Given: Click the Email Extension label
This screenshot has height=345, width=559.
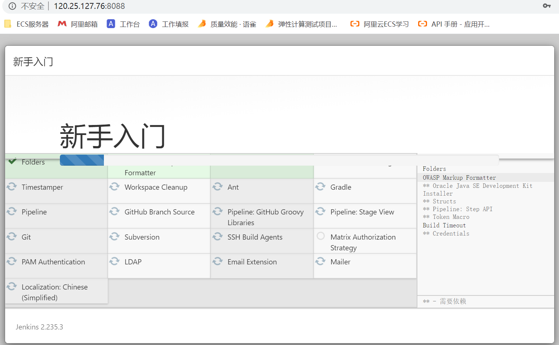Looking at the screenshot, I should coord(252,262).
